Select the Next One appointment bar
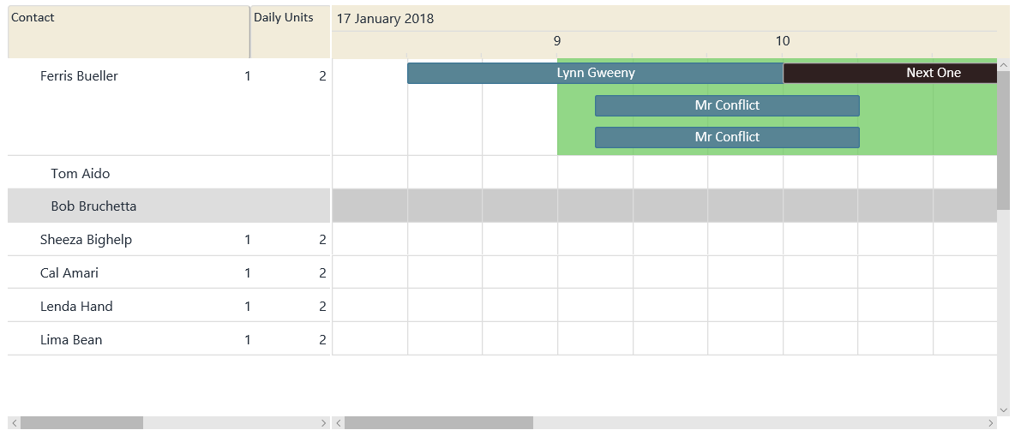Image resolution: width=1015 pixels, height=436 pixels. point(890,73)
